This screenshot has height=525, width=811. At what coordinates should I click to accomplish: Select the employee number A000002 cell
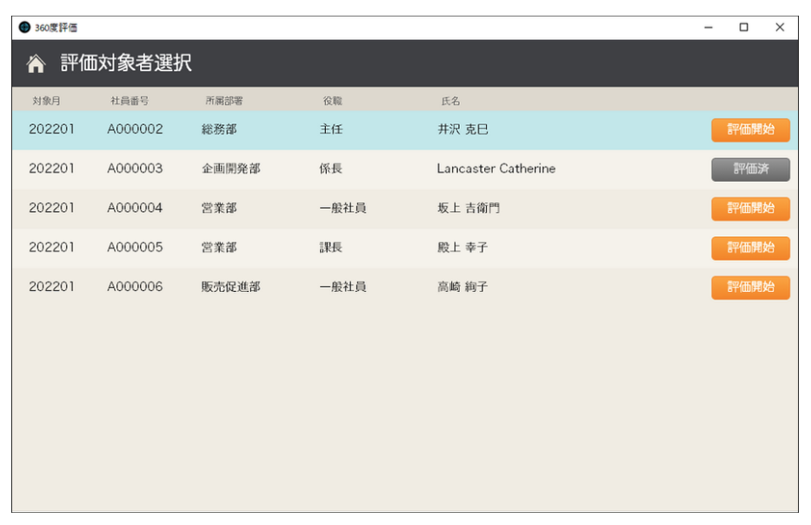pos(135,130)
